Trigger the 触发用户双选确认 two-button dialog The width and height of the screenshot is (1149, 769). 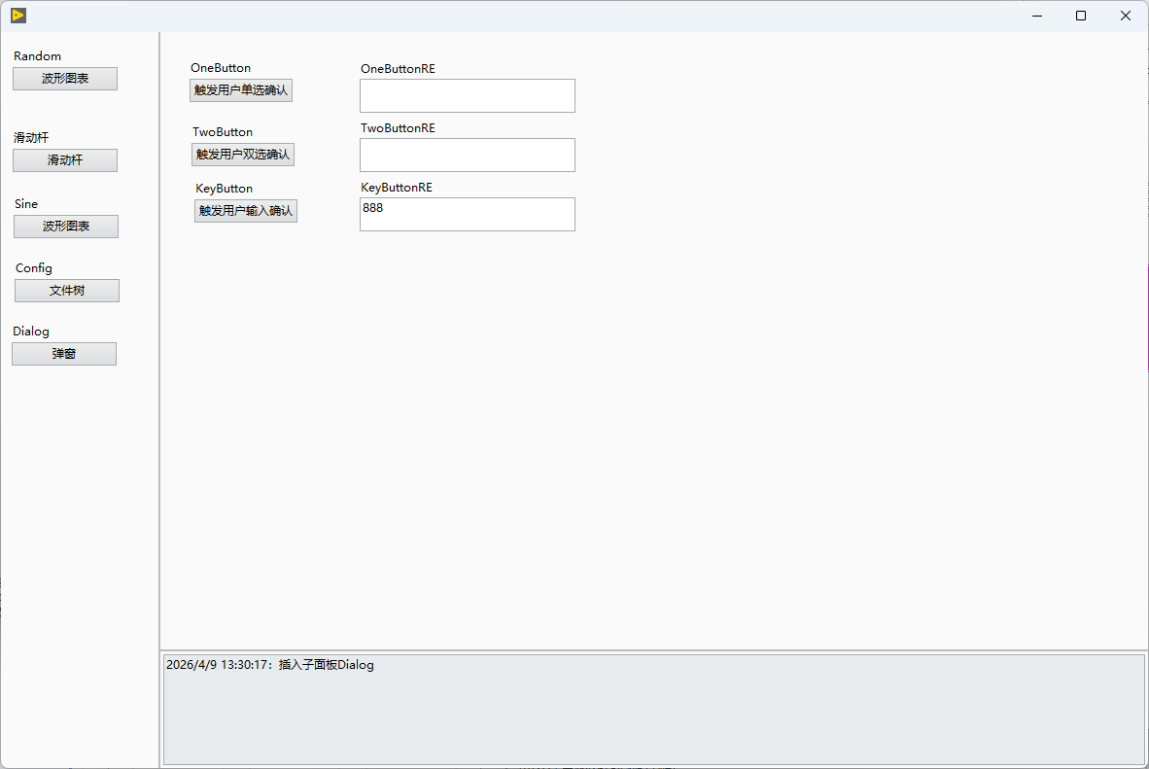(243, 155)
